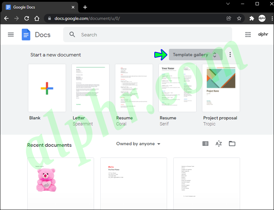
Task: Go to the browser home page
Action: tap(37, 18)
